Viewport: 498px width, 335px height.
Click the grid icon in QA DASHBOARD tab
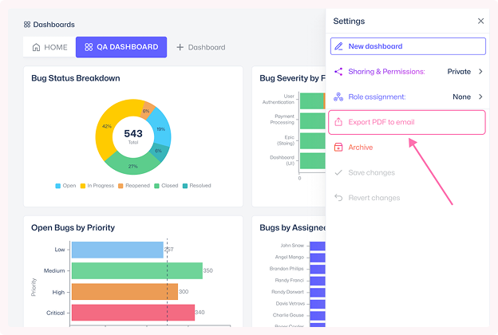pos(89,47)
